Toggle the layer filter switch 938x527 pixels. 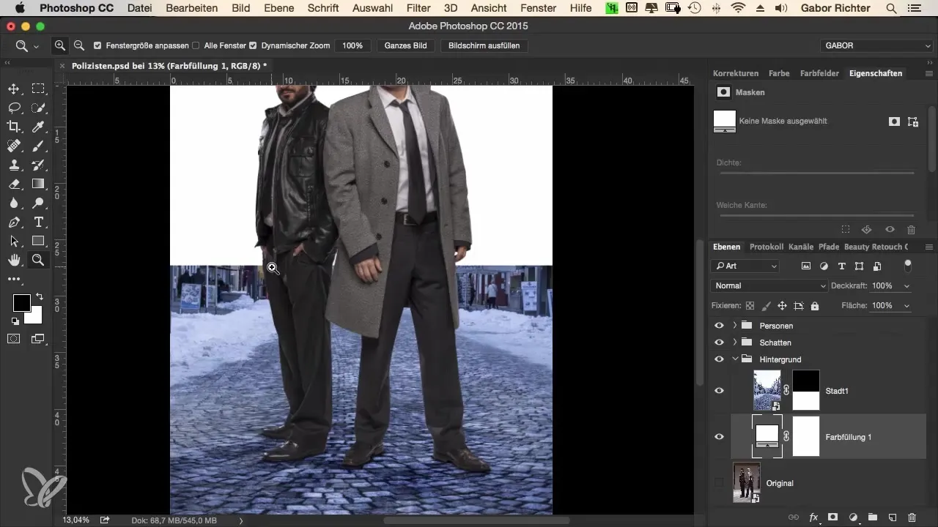pyautogui.click(x=909, y=265)
